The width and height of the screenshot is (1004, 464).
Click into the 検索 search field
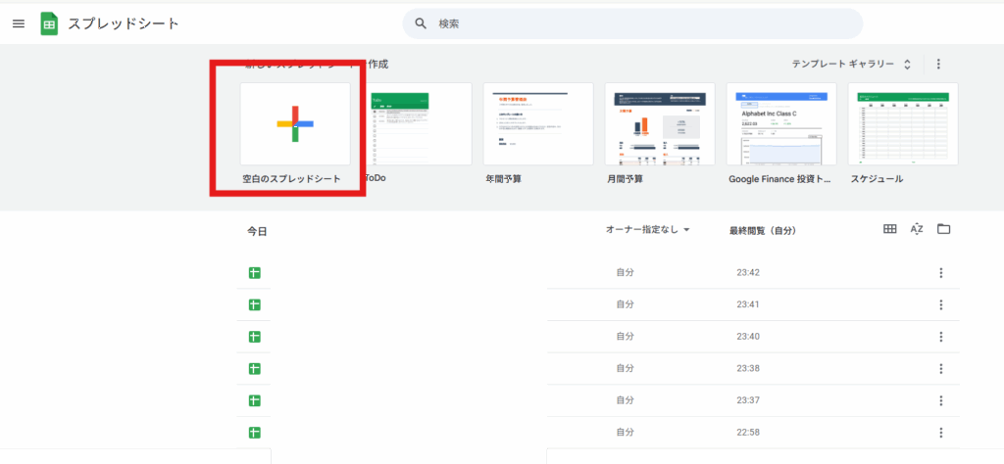click(637, 23)
